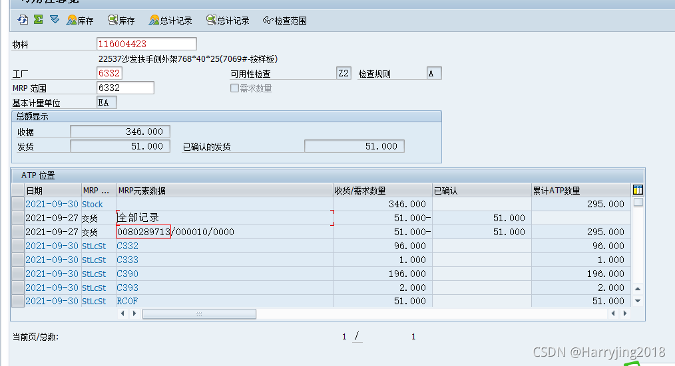Click the 可用性检查 field Z2

tap(343, 73)
